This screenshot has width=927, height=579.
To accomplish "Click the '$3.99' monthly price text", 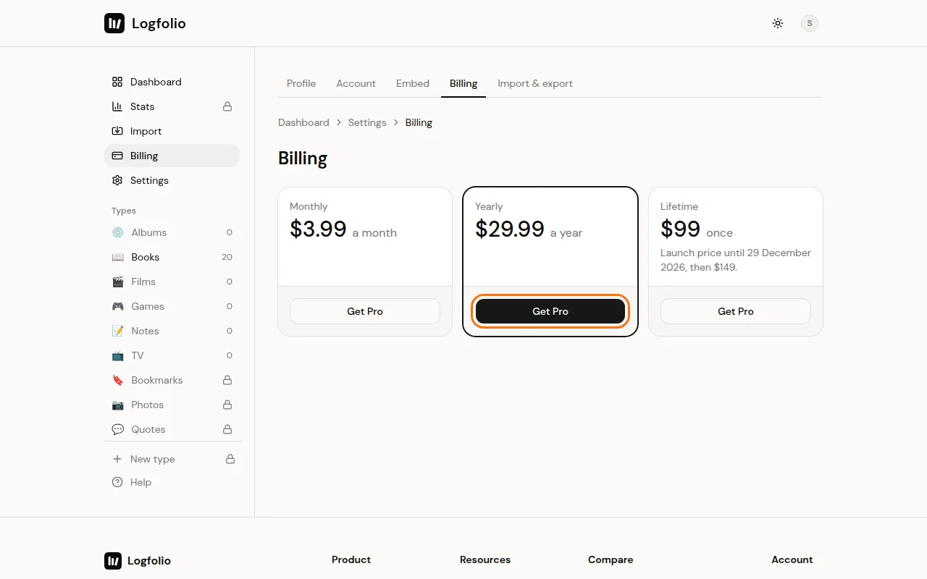I will click(318, 229).
